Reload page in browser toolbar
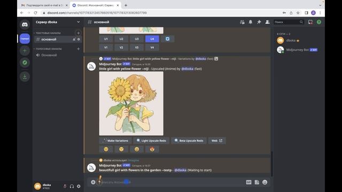Viewport: 342px width, 192px height. click(x=36, y=13)
